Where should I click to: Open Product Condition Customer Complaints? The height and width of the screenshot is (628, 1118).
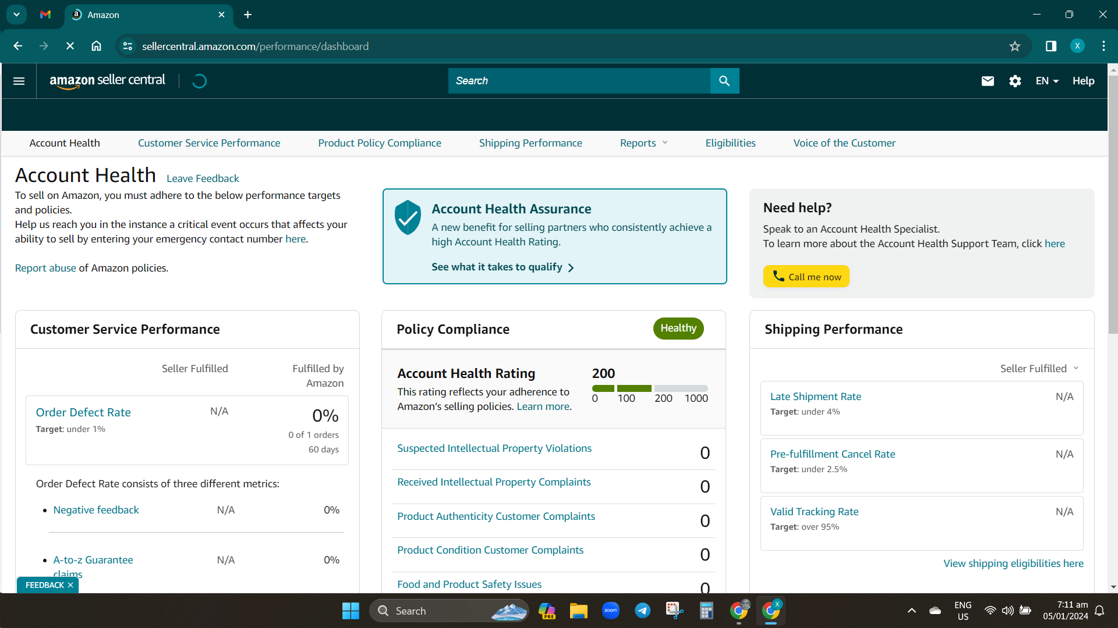coord(490,550)
